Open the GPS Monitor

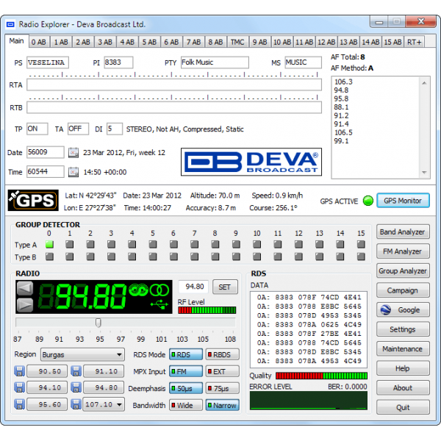tap(403, 201)
